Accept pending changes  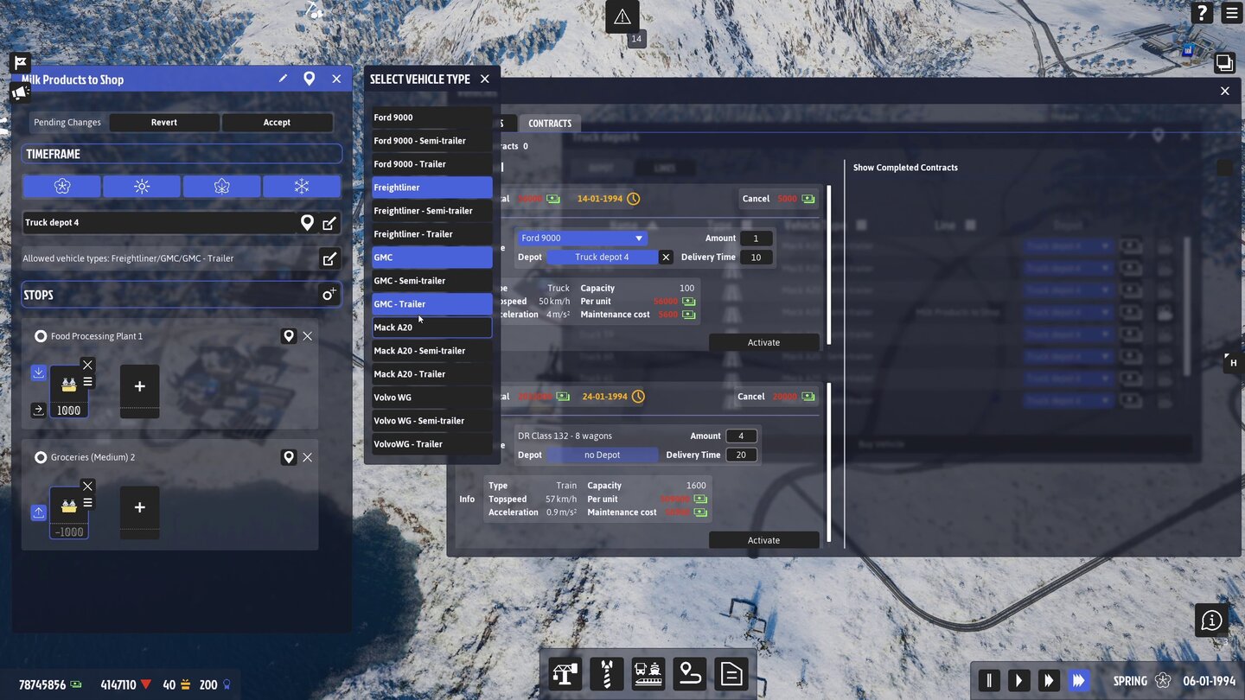[x=277, y=123]
